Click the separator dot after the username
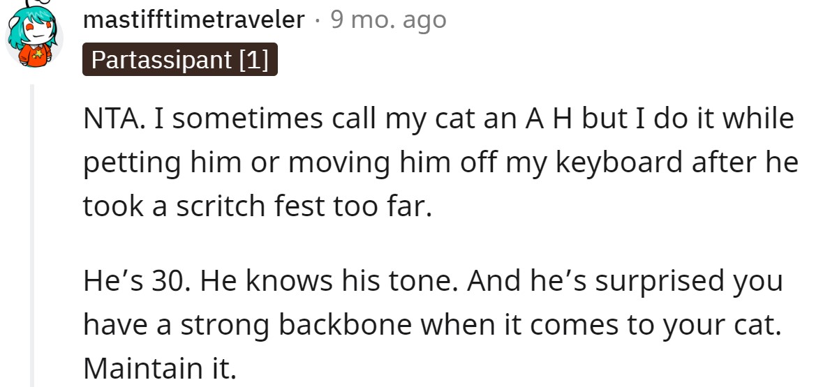Image resolution: width=830 pixels, height=387 pixels. pos(318,21)
